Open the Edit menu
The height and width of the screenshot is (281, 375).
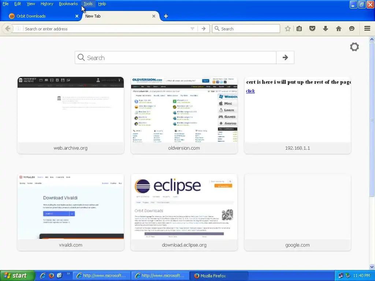18,4
